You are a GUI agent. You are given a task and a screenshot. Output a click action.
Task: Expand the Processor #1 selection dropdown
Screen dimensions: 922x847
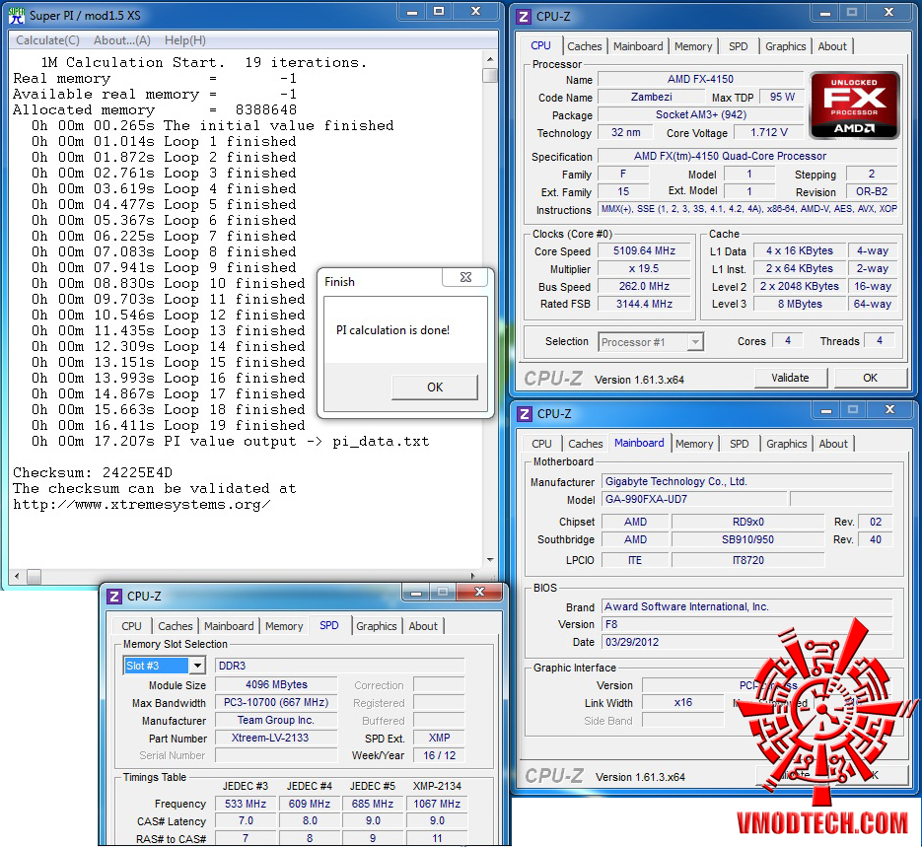(x=695, y=342)
